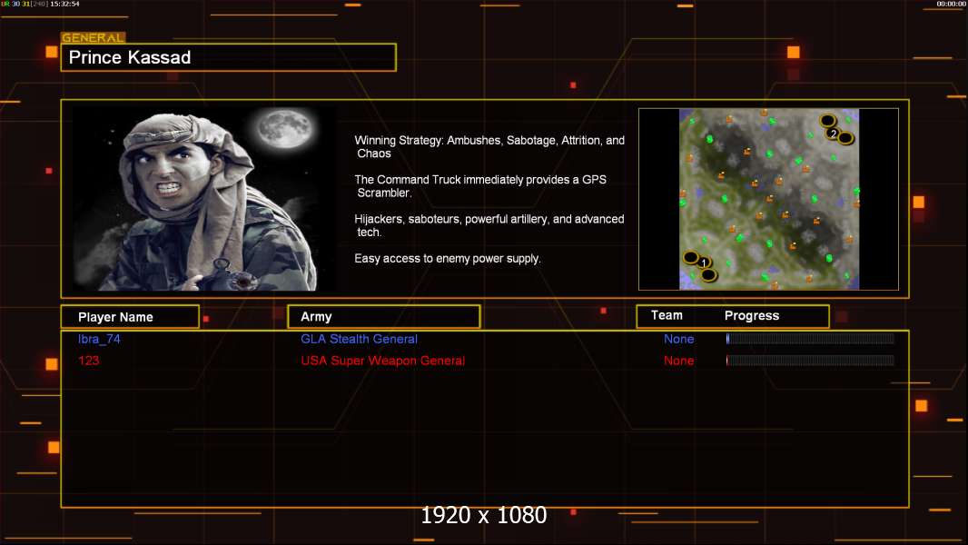Click the Progress column header
Image resolution: width=968 pixels, height=545 pixels.
(x=752, y=316)
